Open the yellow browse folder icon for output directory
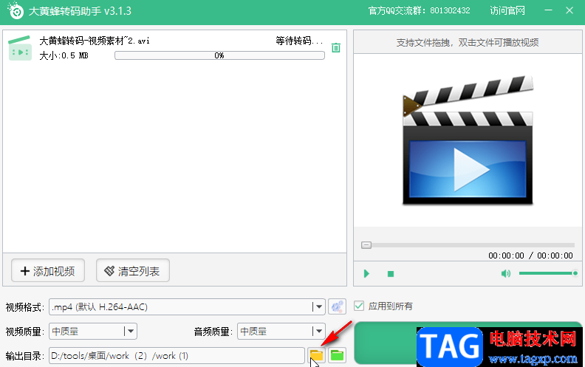Image resolution: width=585 pixels, height=367 pixels. (x=316, y=355)
